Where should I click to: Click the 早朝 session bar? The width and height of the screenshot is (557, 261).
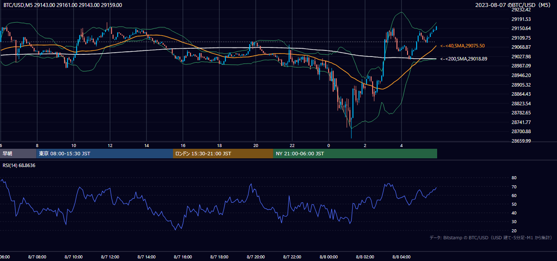point(18,154)
